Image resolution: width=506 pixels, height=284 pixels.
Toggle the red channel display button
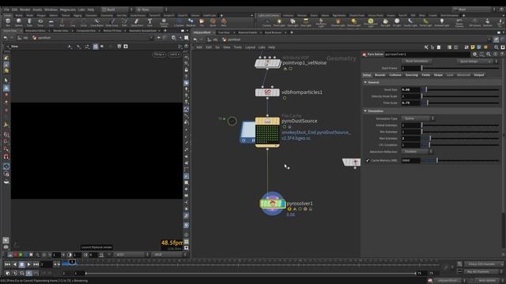(15, 255)
